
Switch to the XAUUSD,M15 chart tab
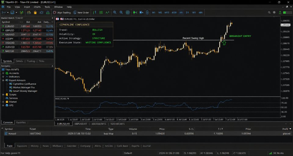(x=99, y=124)
